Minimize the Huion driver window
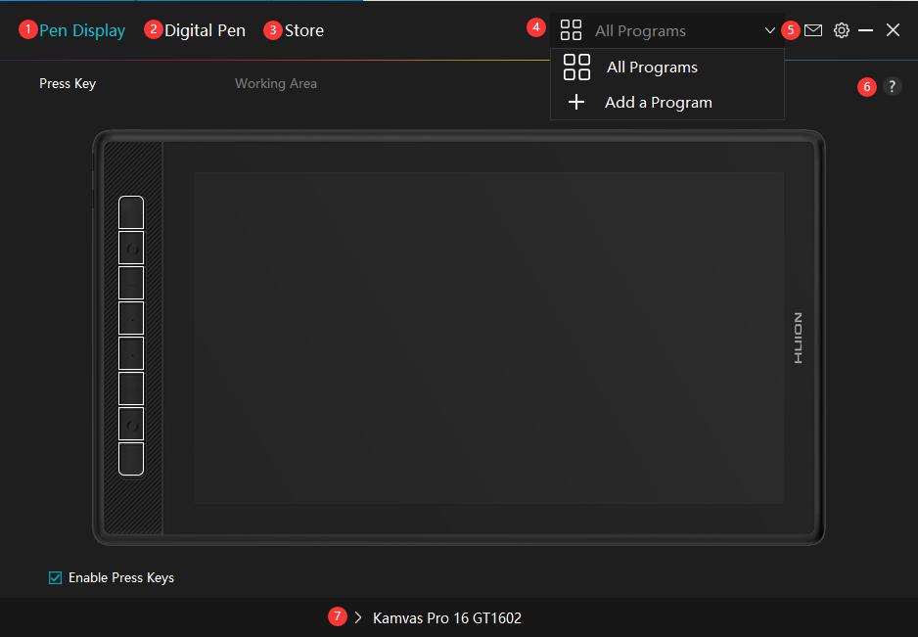This screenshot has width=918, height=637. (865, 30)
